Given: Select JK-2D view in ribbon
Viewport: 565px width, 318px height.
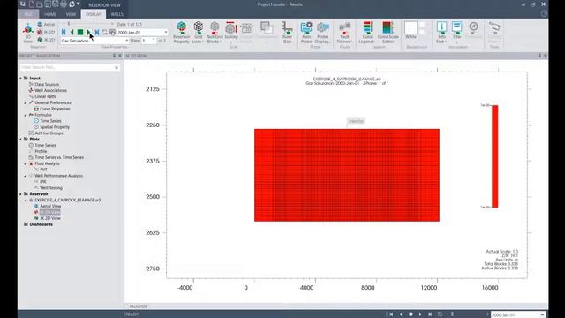Looking at the screenshot, I should 46,40.
